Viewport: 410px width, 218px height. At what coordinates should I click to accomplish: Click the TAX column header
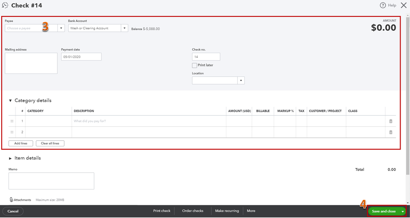click(302, 111)
